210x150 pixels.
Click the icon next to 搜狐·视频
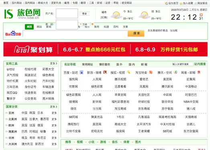pos(128,72)
